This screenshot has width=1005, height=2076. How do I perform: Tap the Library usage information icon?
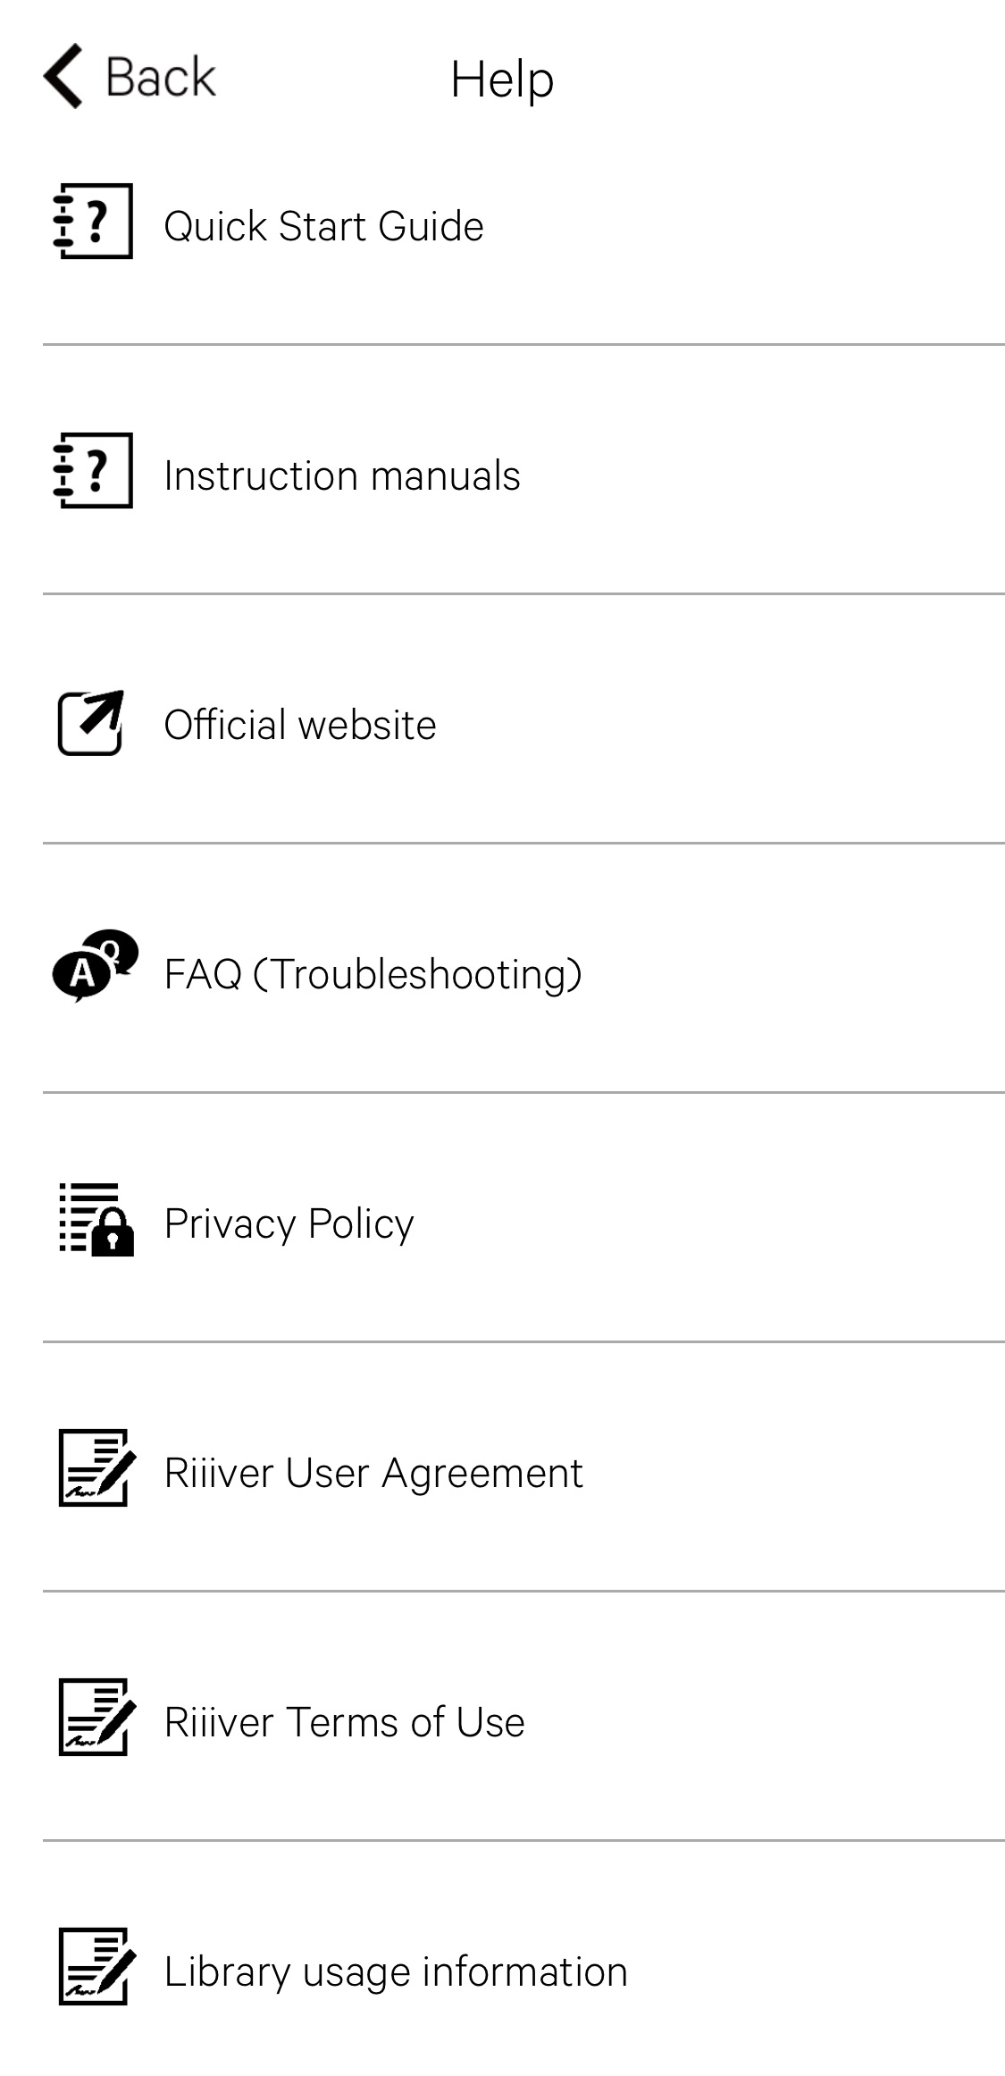(x=96, y=1967)
